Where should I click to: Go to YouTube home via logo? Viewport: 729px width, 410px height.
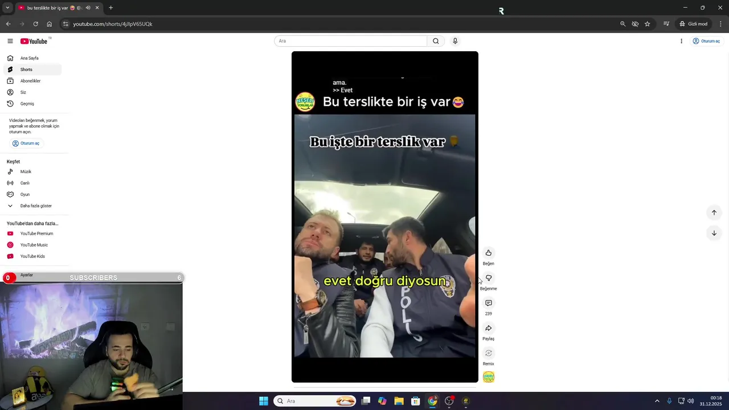point(34,41)
